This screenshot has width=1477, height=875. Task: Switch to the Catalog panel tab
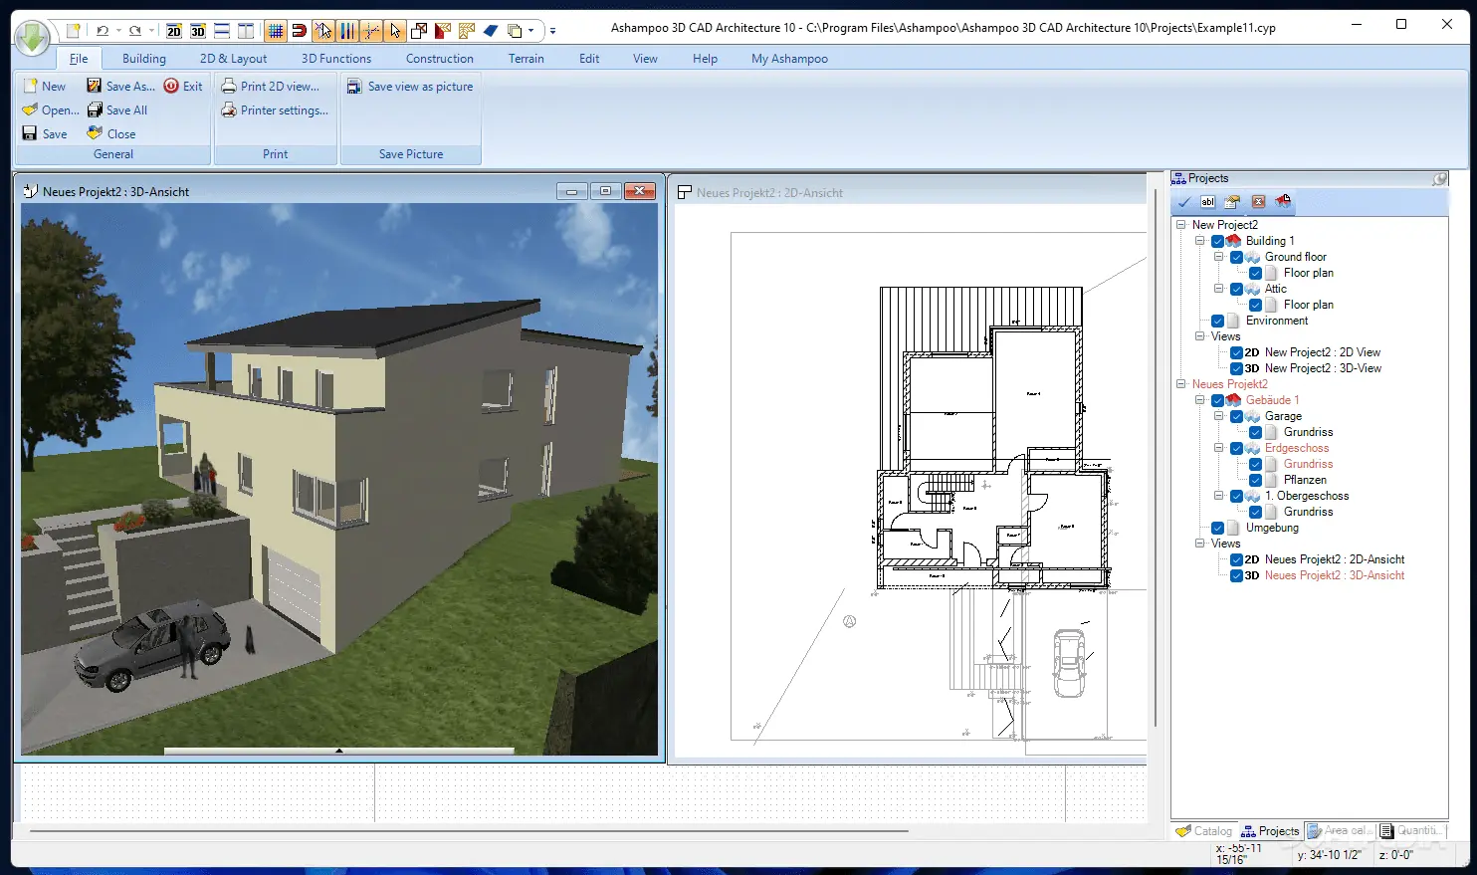coord(1203,831)
